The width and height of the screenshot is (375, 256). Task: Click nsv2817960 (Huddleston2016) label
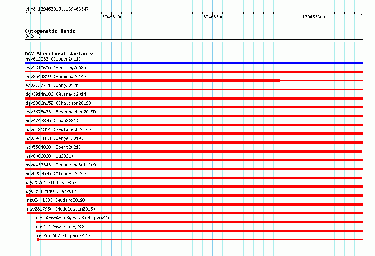pos(61,209)
